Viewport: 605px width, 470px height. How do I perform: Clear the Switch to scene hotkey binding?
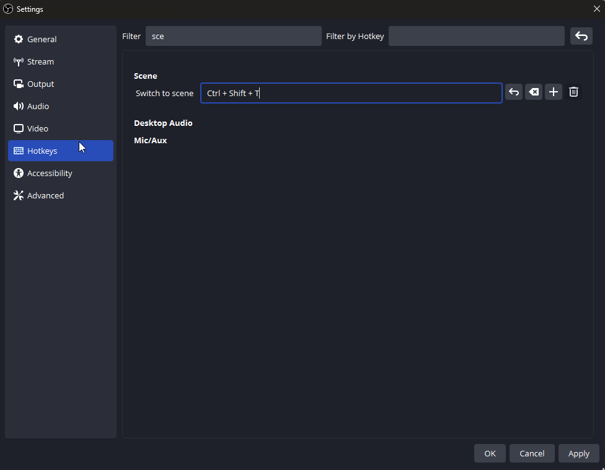click(534, 92)
